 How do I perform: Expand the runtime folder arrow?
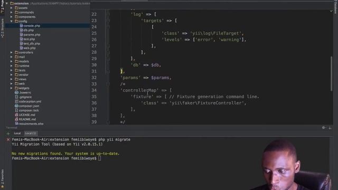click(12, 65)
